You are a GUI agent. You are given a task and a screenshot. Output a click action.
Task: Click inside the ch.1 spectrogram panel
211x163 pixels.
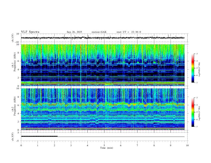(103, 65)
